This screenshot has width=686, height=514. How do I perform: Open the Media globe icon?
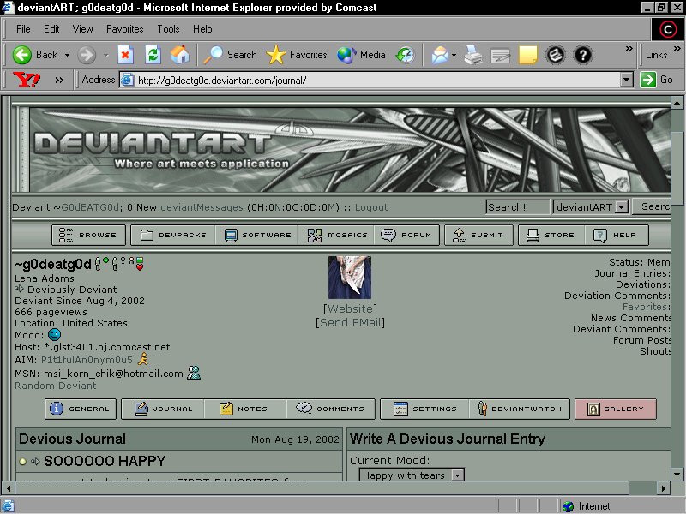[346, 55]
